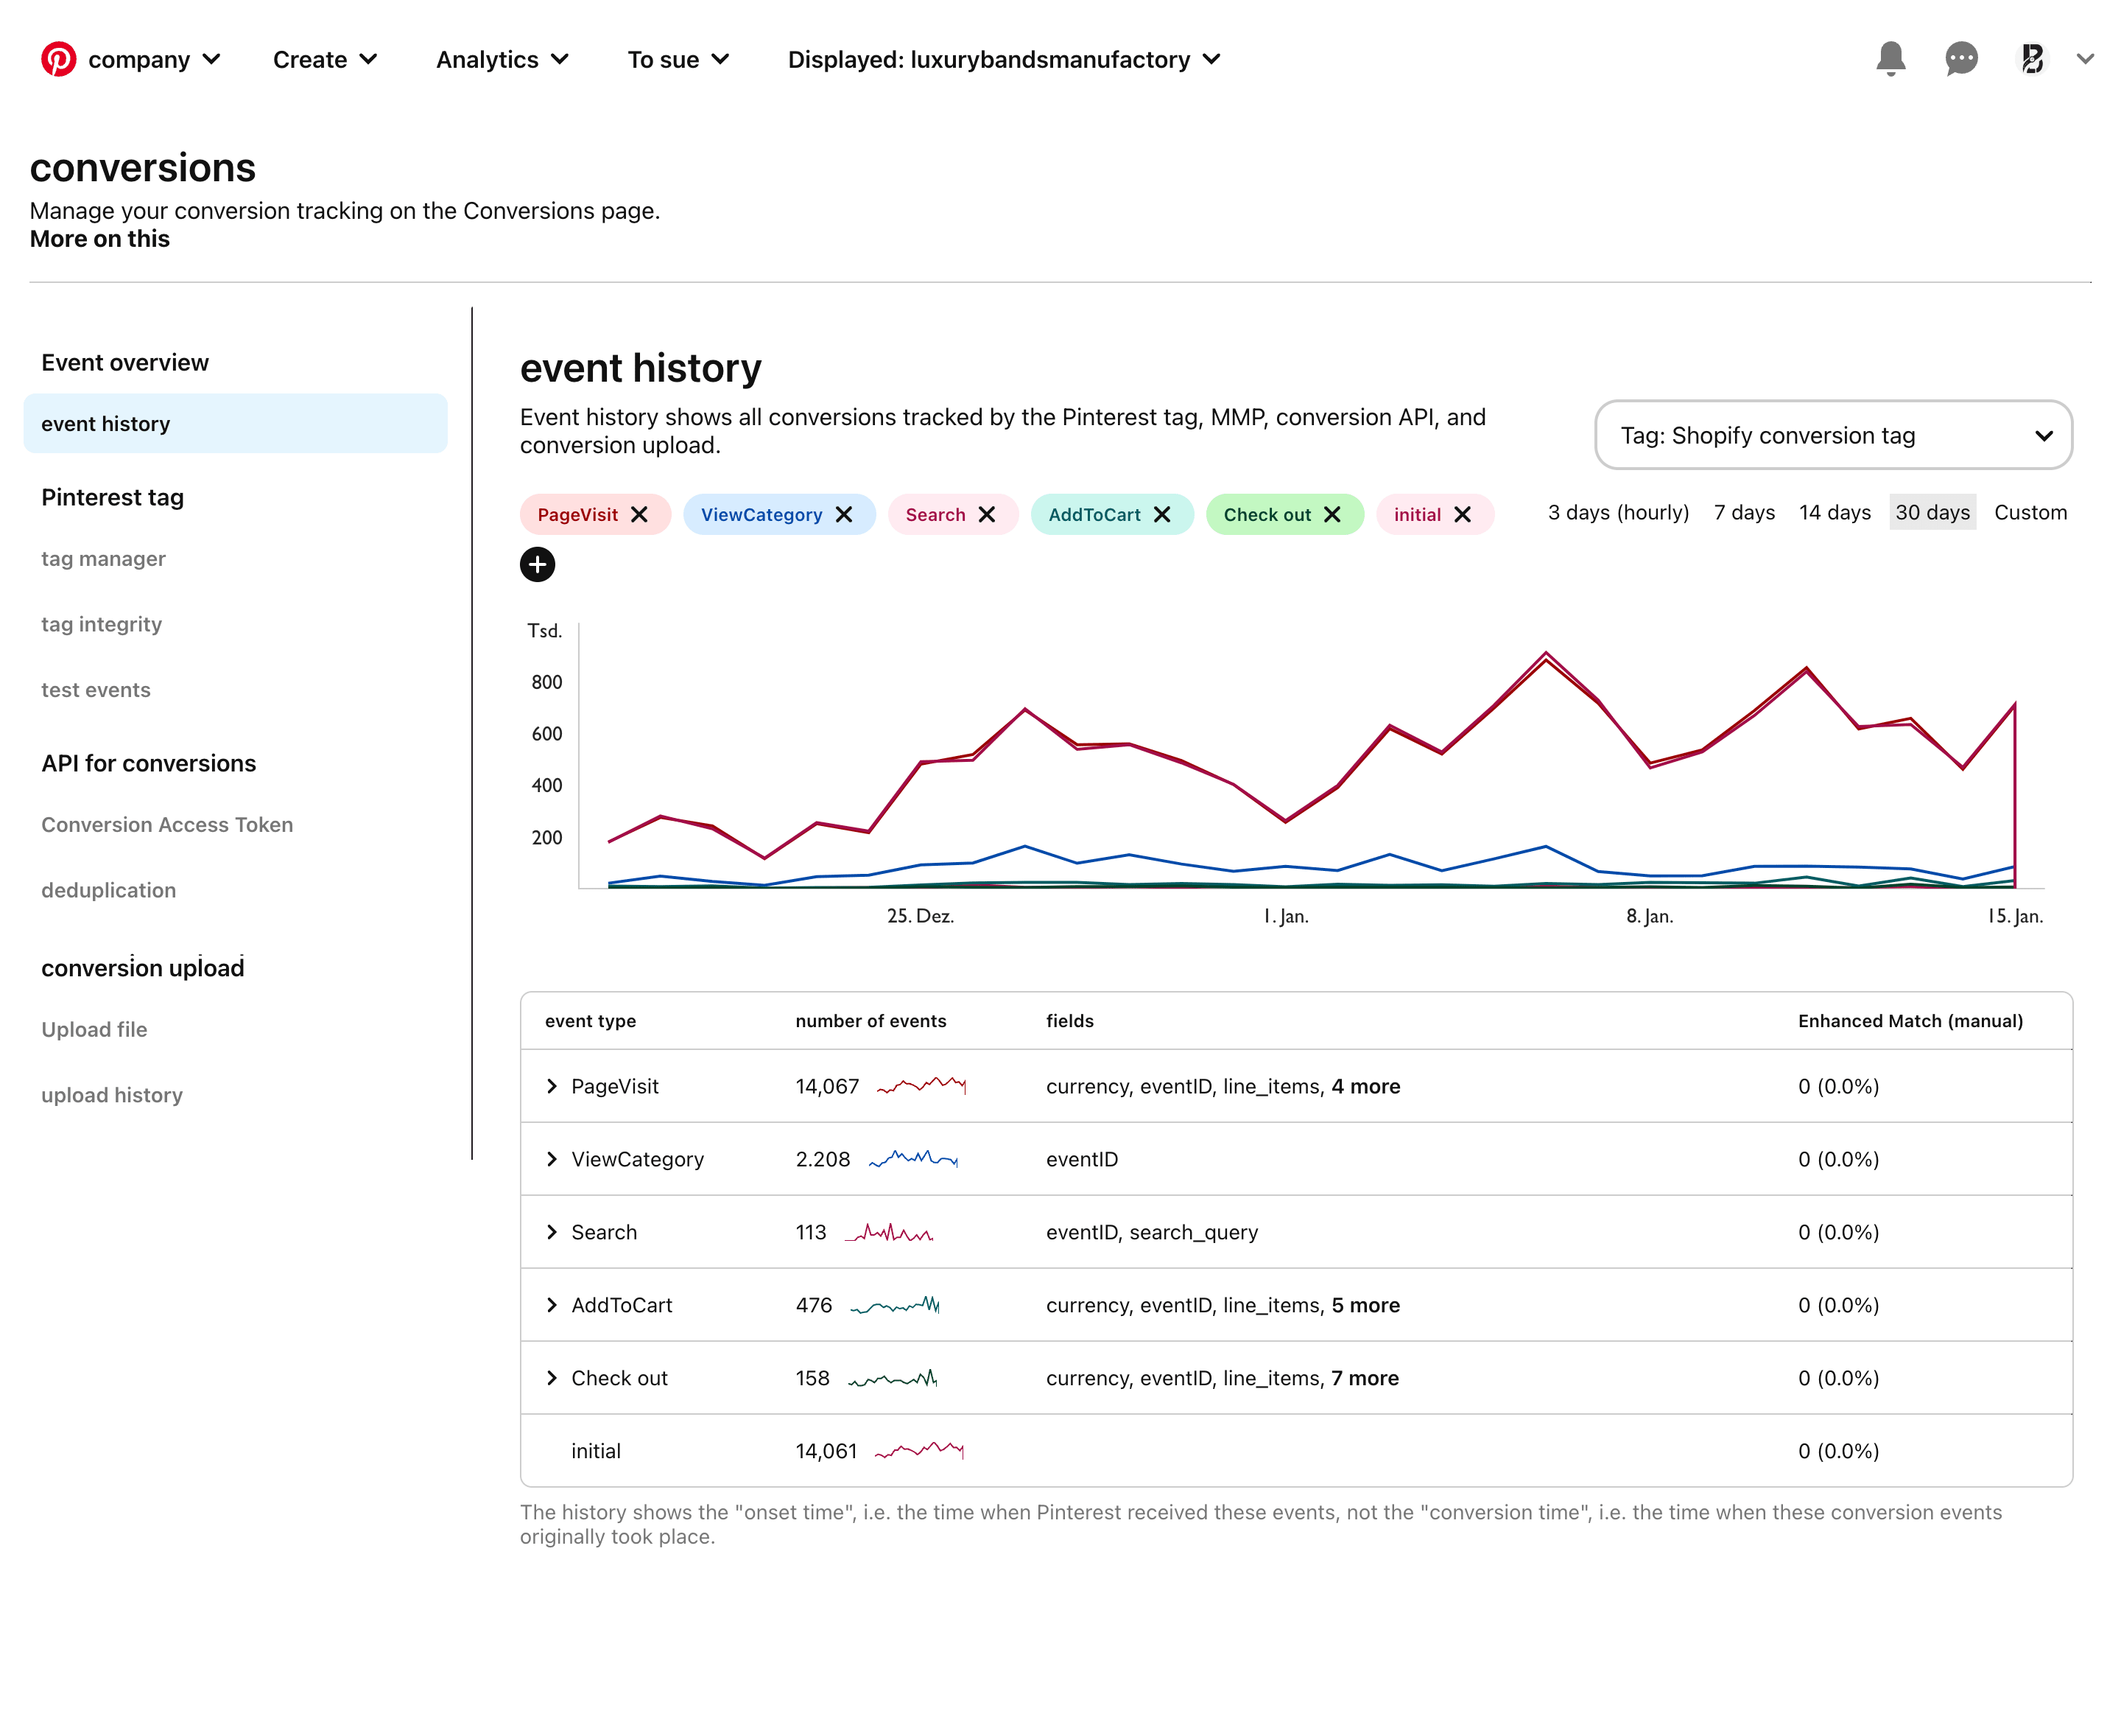
Task: Click 5 more in AddToCart fields
Action: pyautogui.click(x=1365, y=1306)
